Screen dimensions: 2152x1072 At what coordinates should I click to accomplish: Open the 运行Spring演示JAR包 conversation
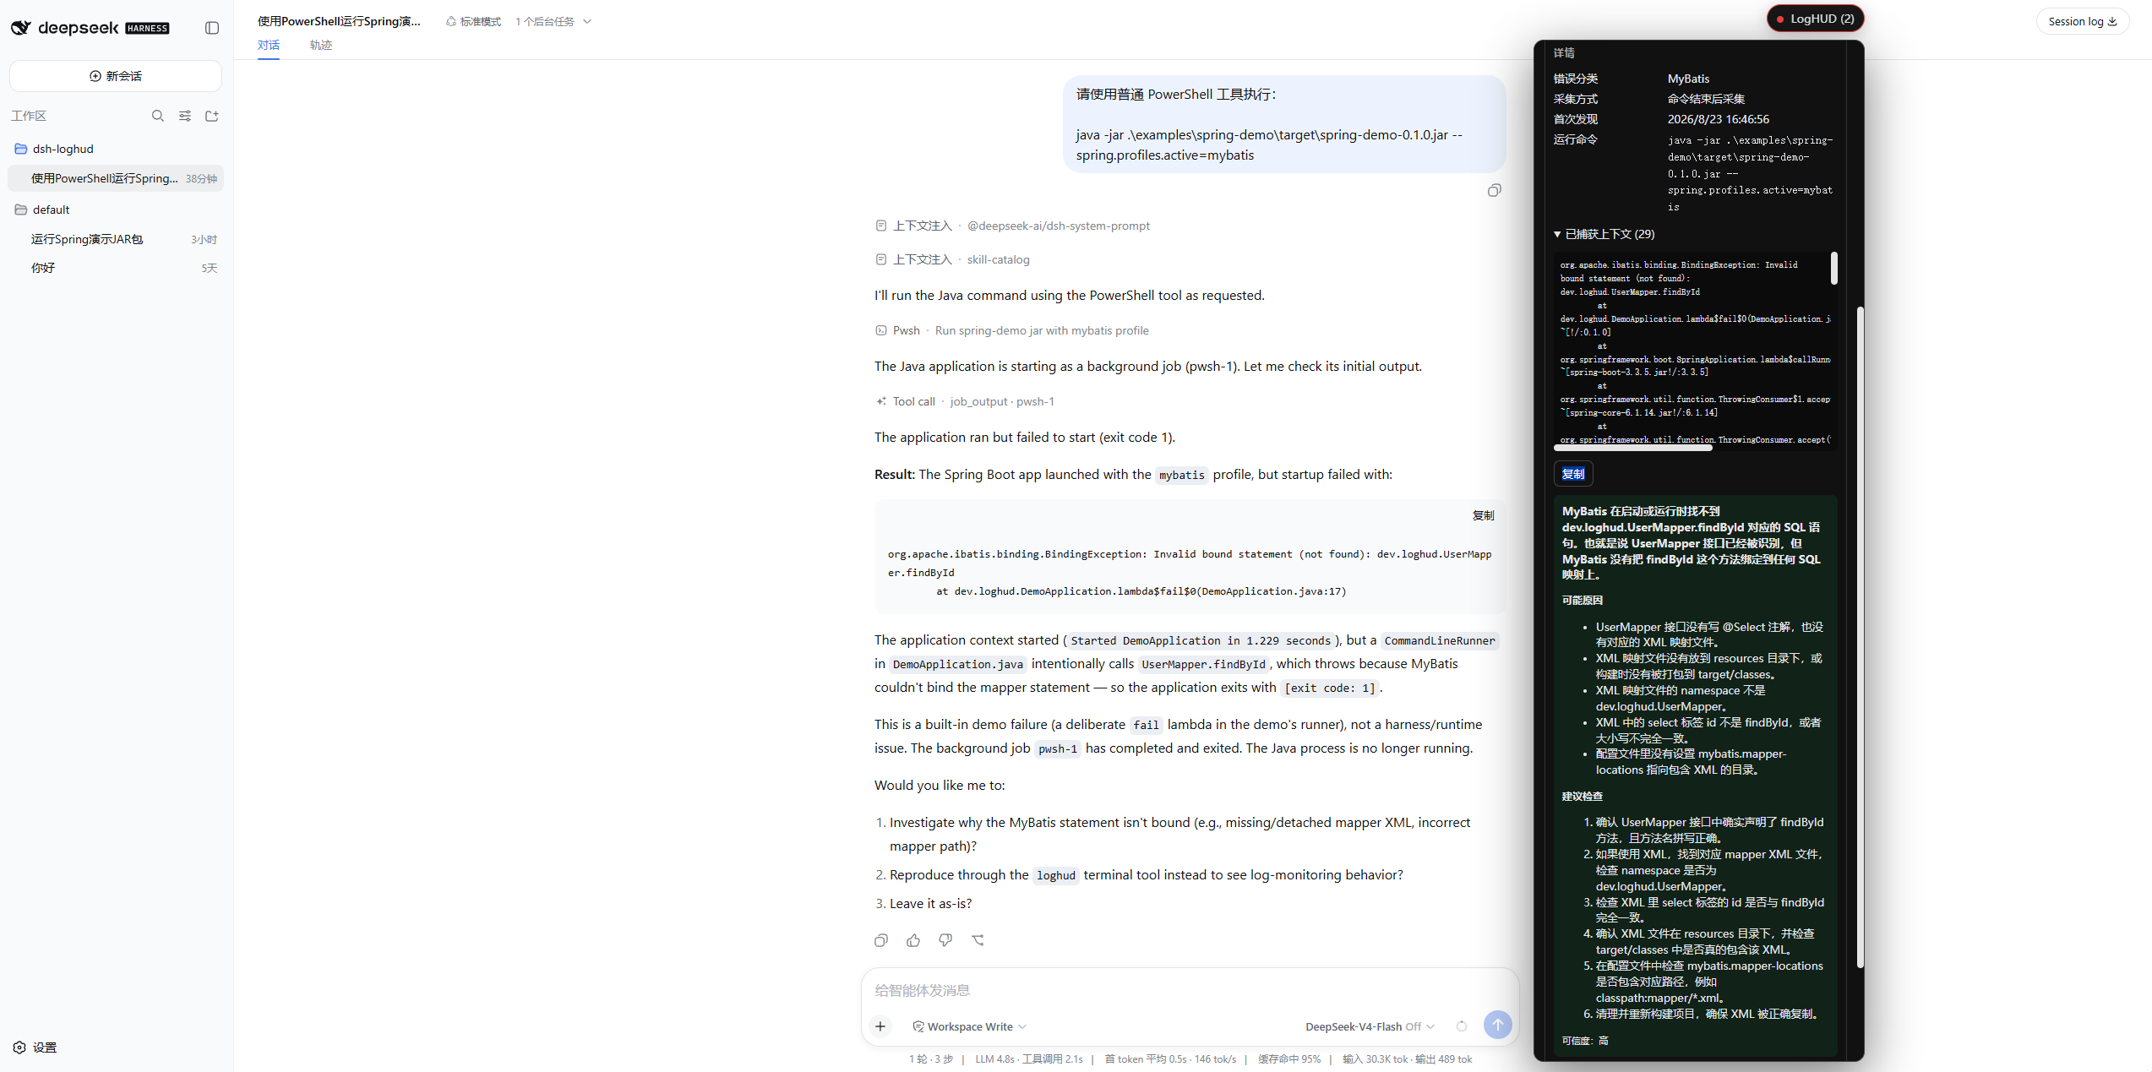(x=116, y=239)
